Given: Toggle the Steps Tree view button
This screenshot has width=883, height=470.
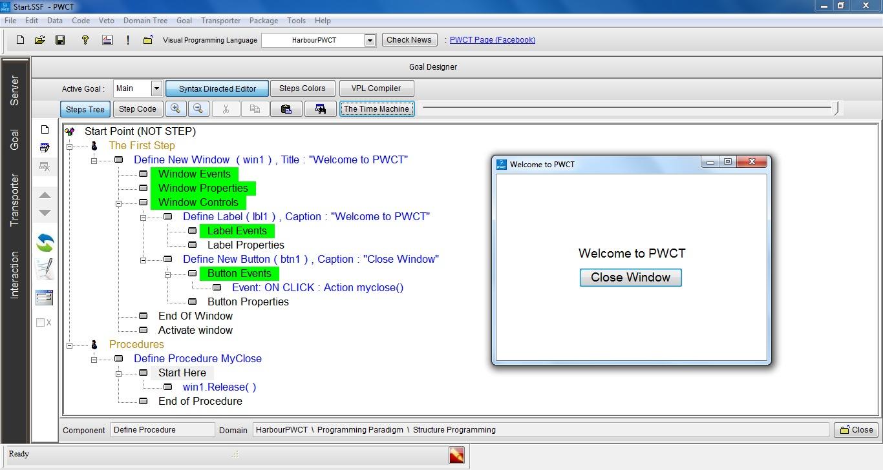Looking at the screenshot, I should click(x=85, y=109).
